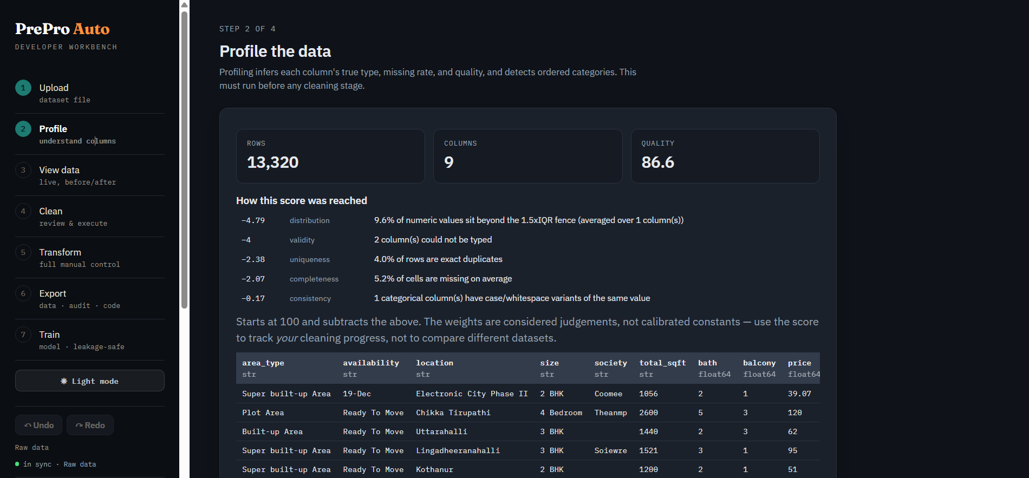Image resolution: width=1029 pixels, height=478 pixels.
Task: Toggle Light mode
Action: coord(90,381)
